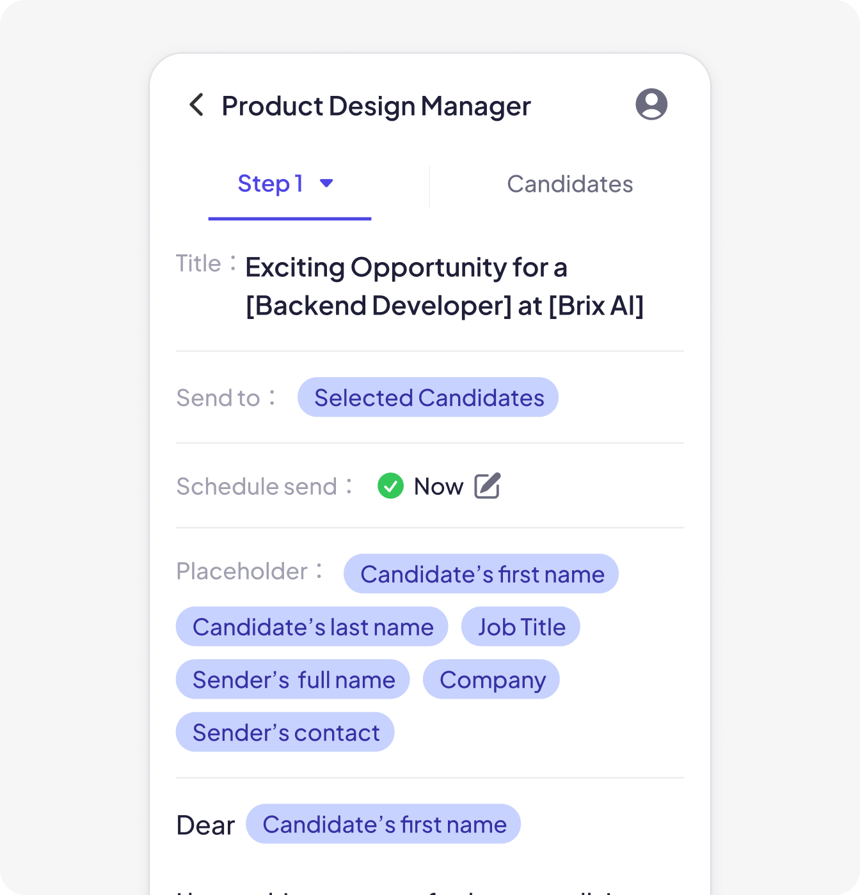860x895 pixels.
Task: Insert Candidate's first name placeholder chip
Action: [481, 574]
